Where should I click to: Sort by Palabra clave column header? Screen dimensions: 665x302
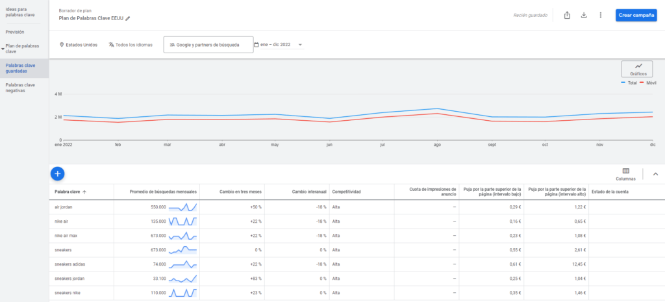click(x=67, y=192)
